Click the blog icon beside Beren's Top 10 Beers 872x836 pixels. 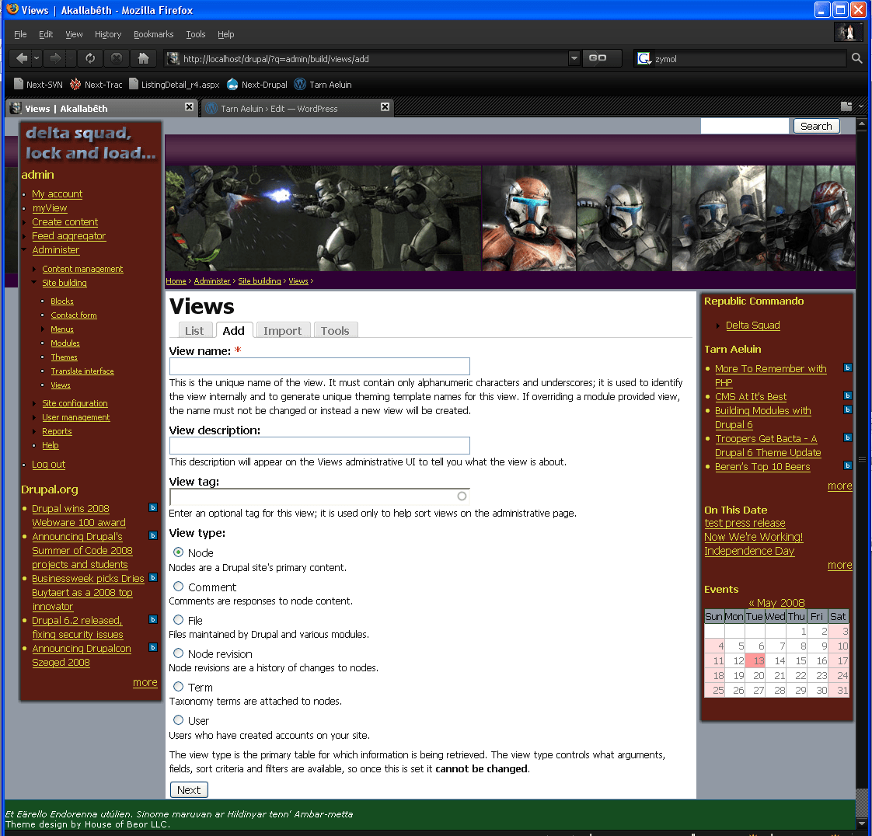(x=848, y=465)
